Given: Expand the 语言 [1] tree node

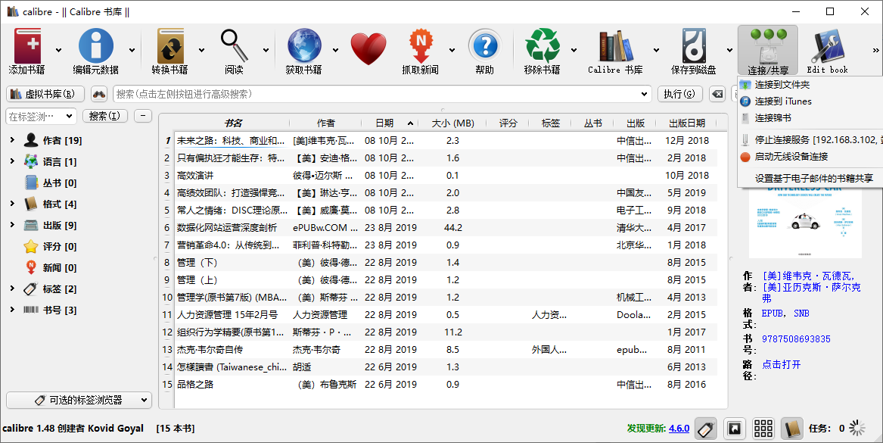Looking at the screenshot, I should coord(12,161).
